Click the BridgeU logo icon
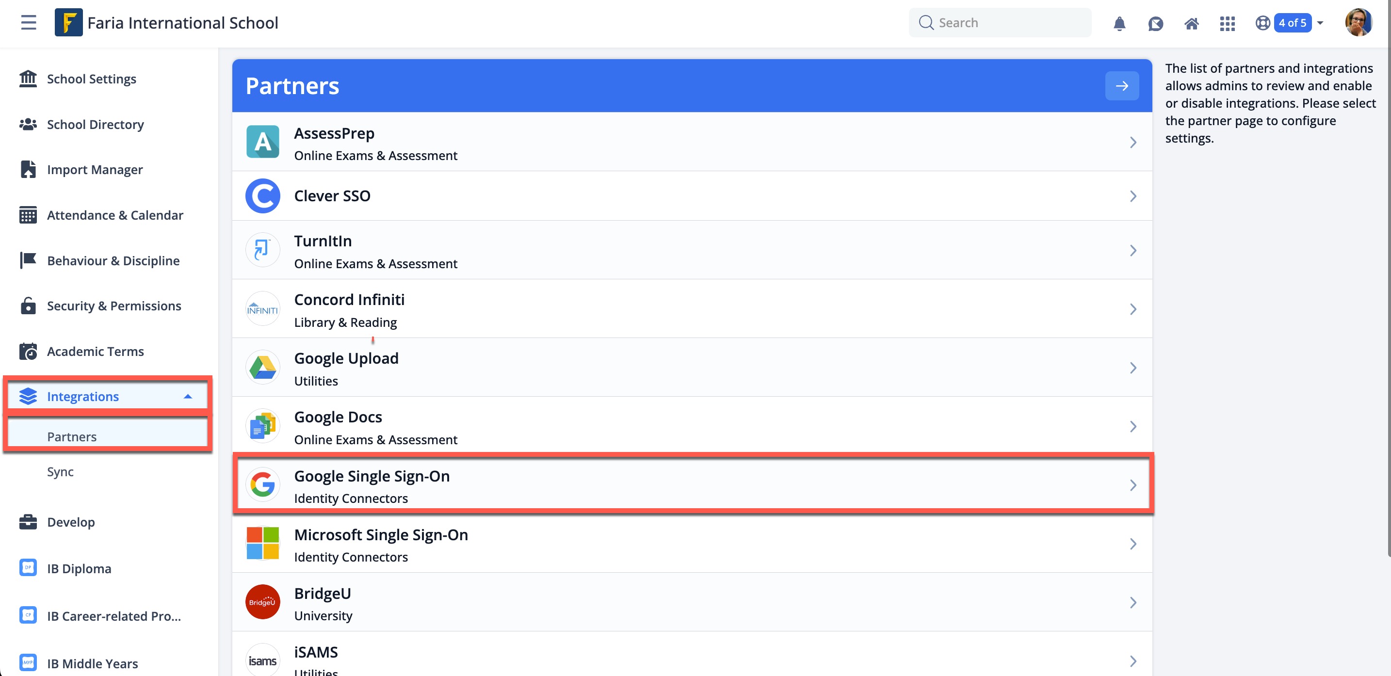 (x=262, y=602)
